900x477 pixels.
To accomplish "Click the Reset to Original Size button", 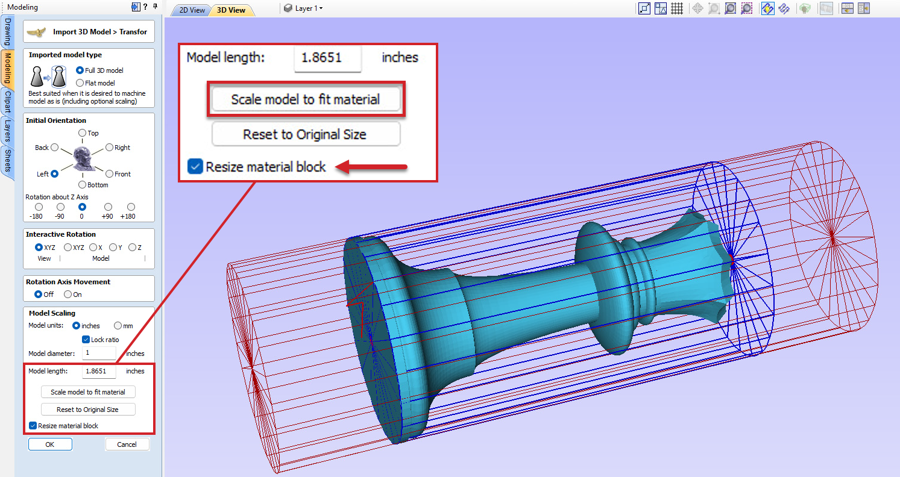I will point(88,409).
